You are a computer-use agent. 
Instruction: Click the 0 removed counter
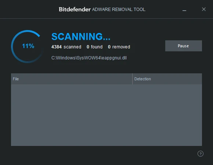pos(119,47)
